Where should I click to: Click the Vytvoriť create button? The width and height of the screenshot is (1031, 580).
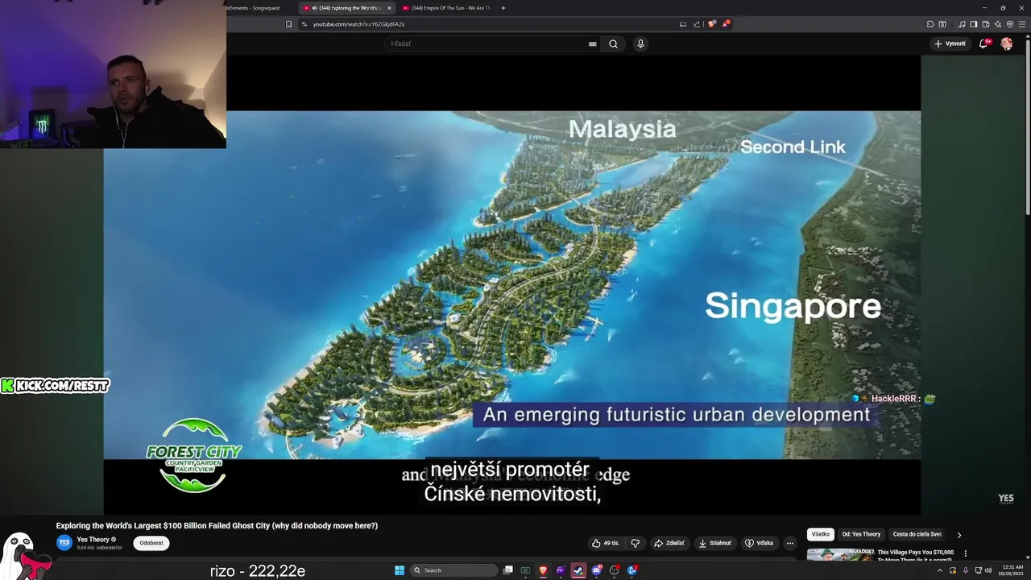click(x=950, y=43)
